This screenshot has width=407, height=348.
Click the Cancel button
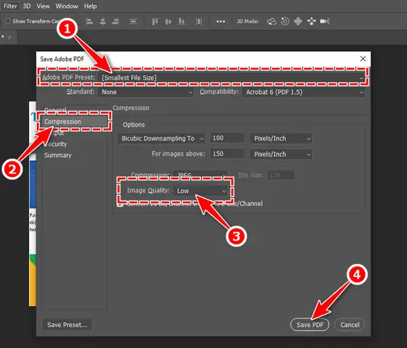point(350,325)
